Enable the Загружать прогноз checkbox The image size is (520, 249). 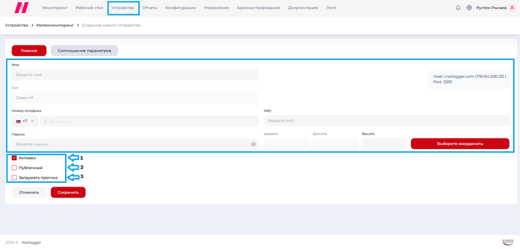point(14,177)
